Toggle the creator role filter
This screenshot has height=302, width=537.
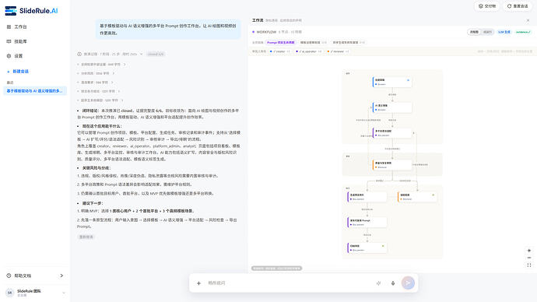pyautogui.click(x=280, y=51)
